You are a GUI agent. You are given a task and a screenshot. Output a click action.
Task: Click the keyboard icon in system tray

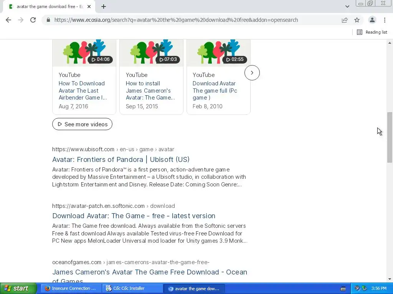[343, 289]
